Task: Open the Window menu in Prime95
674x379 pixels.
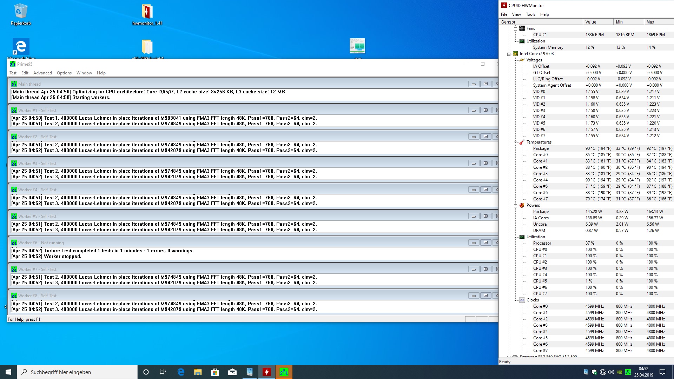Action: (x=84, y=73)
